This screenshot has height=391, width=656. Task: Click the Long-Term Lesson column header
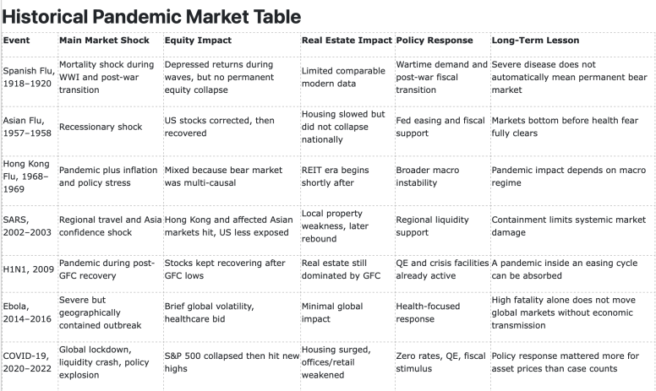[x=535, y=40]
